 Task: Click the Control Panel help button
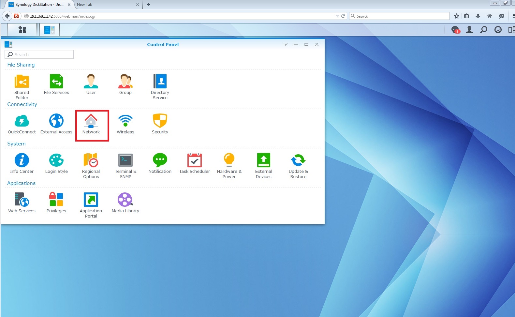[x=286, y=44]
